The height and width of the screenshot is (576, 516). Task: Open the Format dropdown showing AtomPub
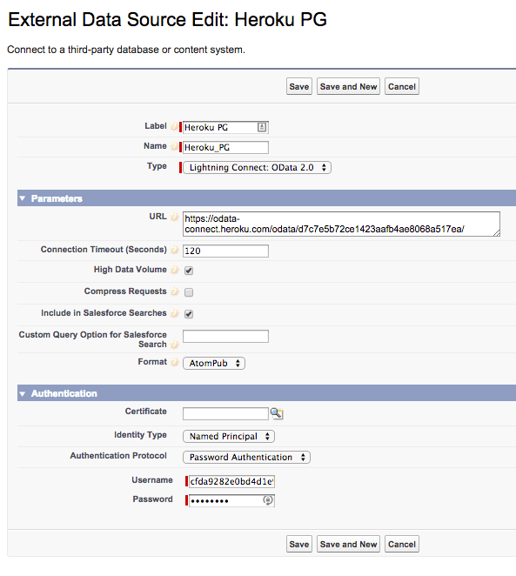pyautogui.click(x=214, y=364)
